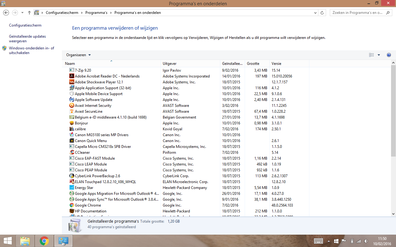
Task: Click the 7-Zip 9.20 program icon
Action: (72, 70)
